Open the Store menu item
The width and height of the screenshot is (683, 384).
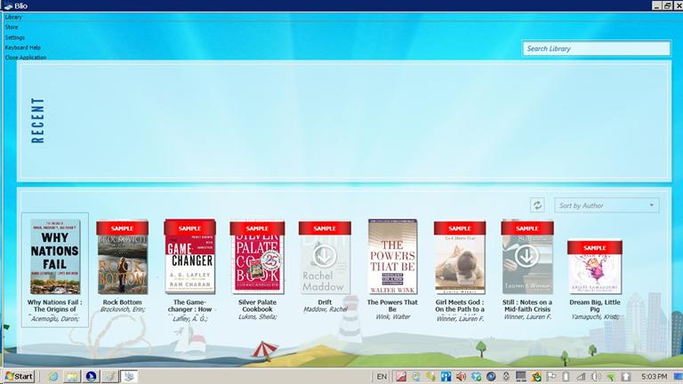(12, 27)
